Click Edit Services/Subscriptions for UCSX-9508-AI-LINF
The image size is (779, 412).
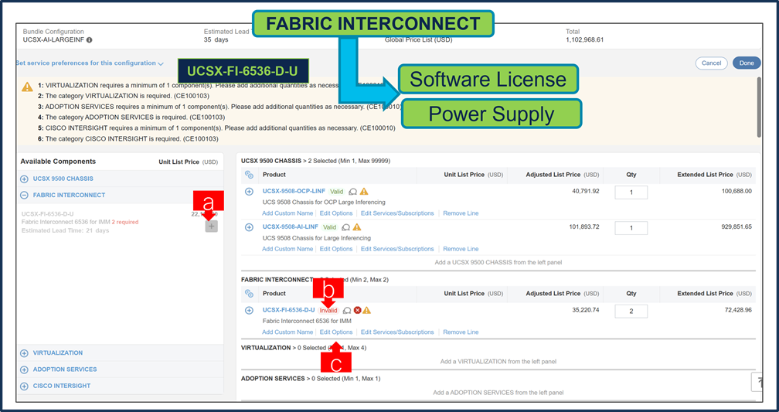[x=397, y=249]
